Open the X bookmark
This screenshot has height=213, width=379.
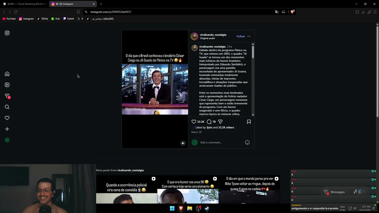(80, 19)
